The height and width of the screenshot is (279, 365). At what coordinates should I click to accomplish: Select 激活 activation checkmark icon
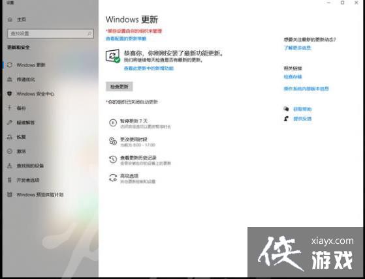tap(10, 151)
